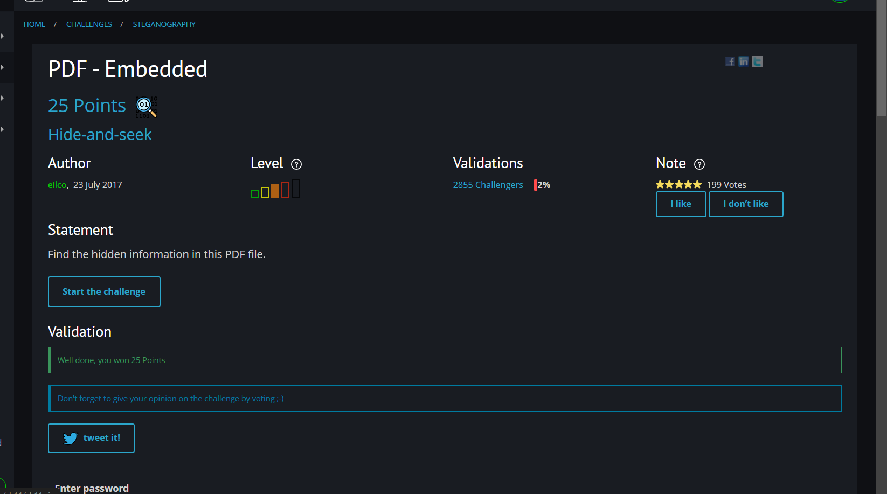Click 'Hide-and-seek' subtitle

[x=100, y=134]
